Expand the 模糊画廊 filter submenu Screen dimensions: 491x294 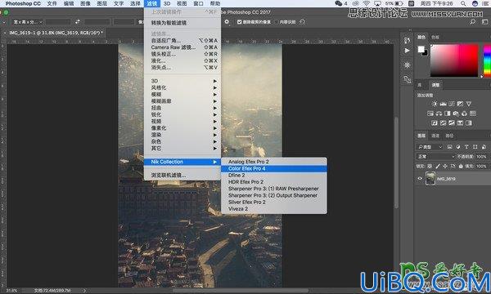[182, 101]
